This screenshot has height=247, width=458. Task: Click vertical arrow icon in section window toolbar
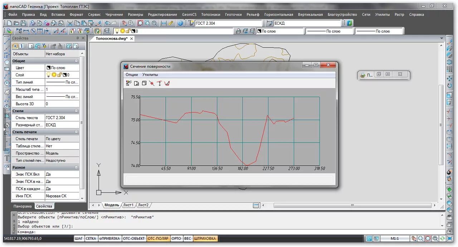coord(159,83)
